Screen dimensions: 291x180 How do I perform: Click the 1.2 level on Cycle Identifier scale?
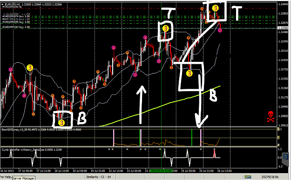(x=280, y=149)
